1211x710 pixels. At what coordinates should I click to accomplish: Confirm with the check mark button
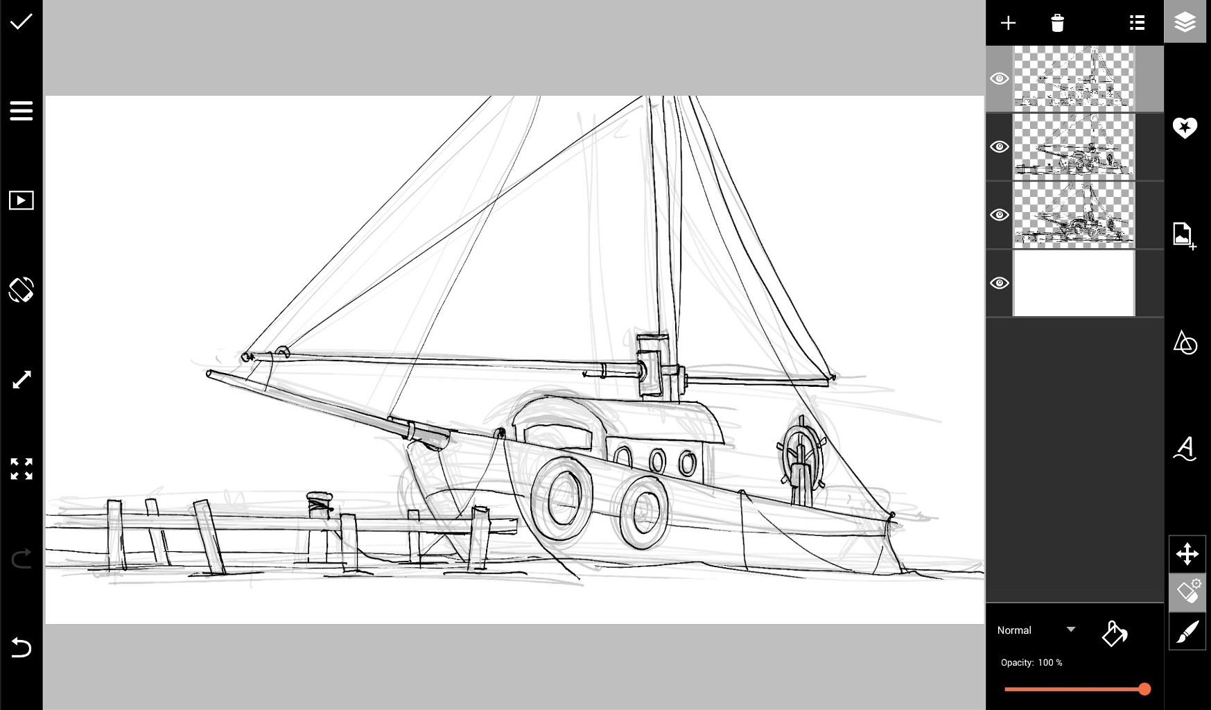(x=21, y=21)
